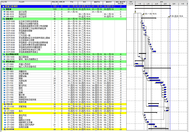Click the activity icon of EOT-1000
The height and width of the screenshot is (132, 189).
tap(4, 21)
